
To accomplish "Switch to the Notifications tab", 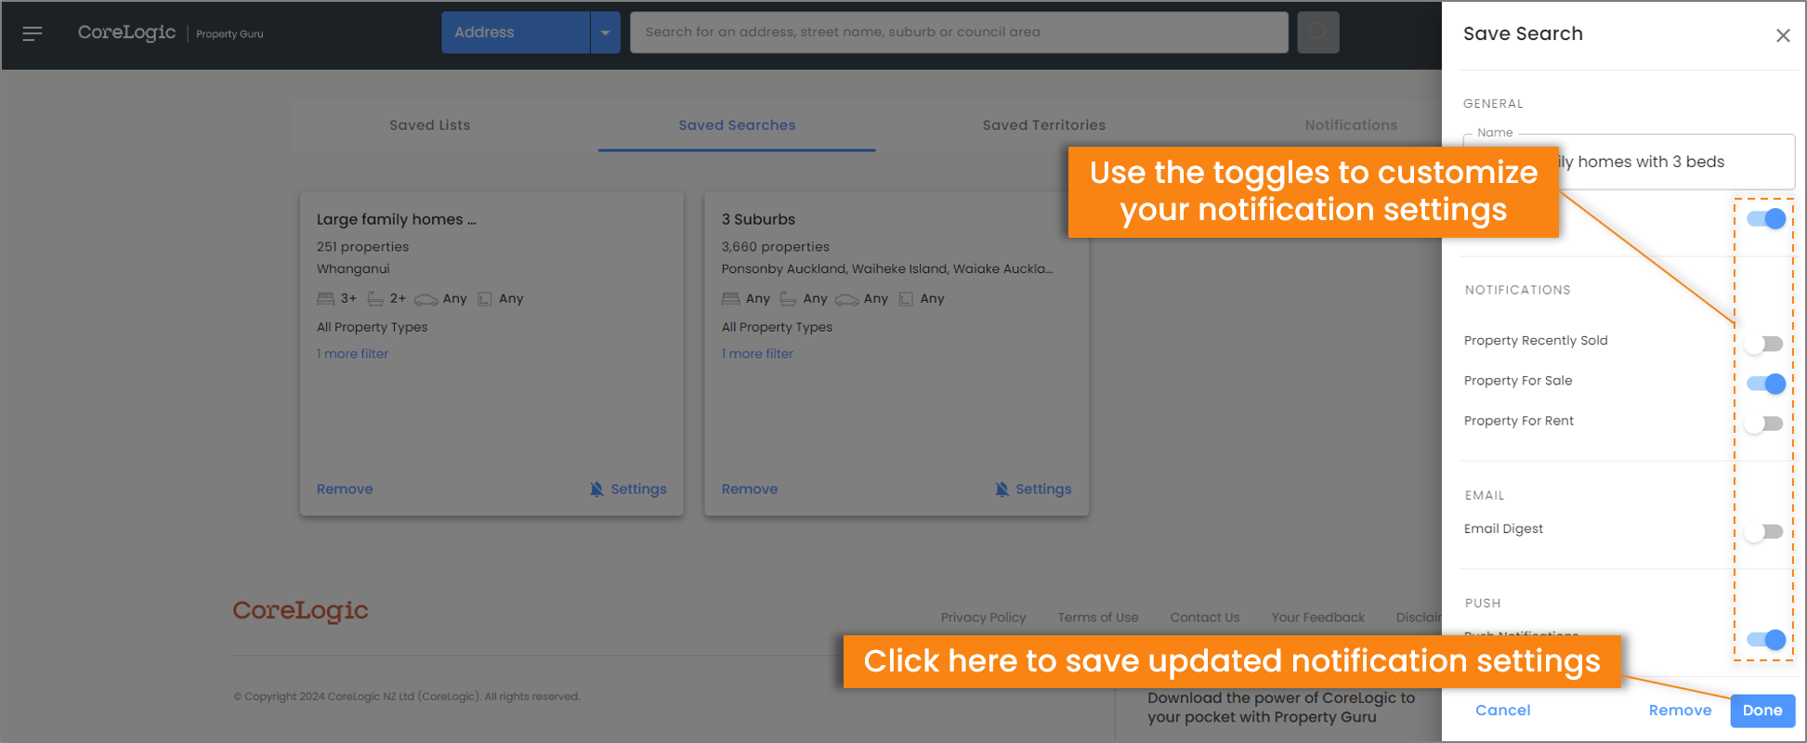I will point(1351,125).
